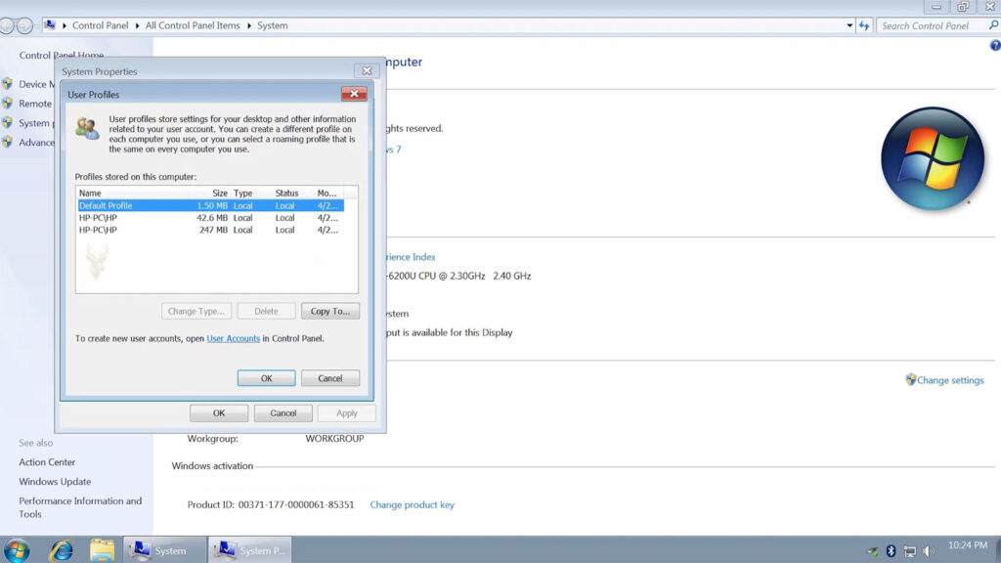
Task: Select the HP-PC\HP 247 MB profile
Action: (211, 230)
